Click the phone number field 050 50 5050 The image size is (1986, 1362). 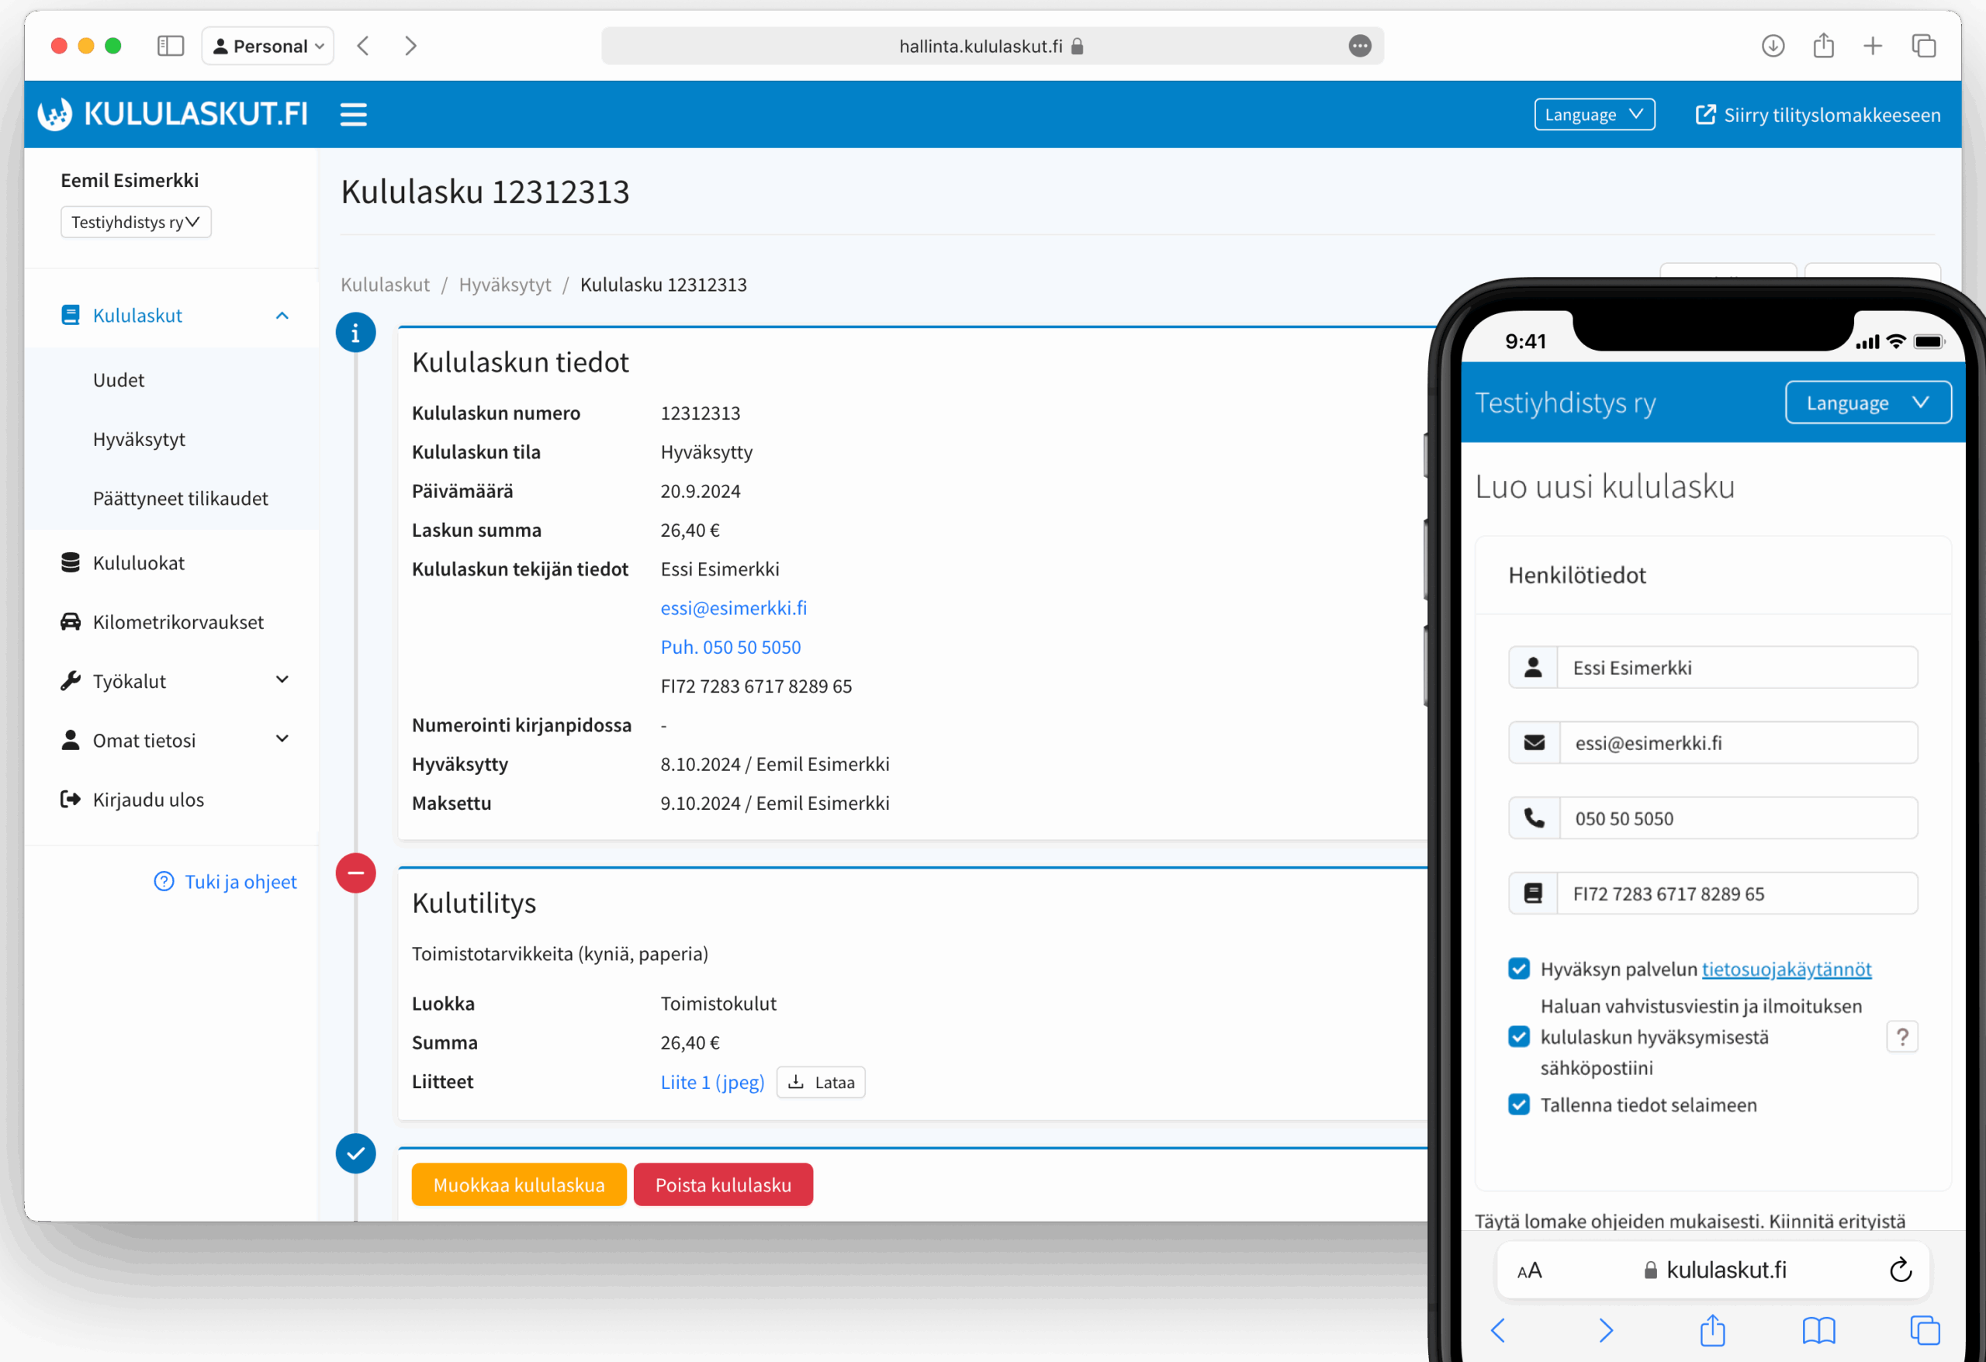pyautogui.click(x=1713, y=818)
